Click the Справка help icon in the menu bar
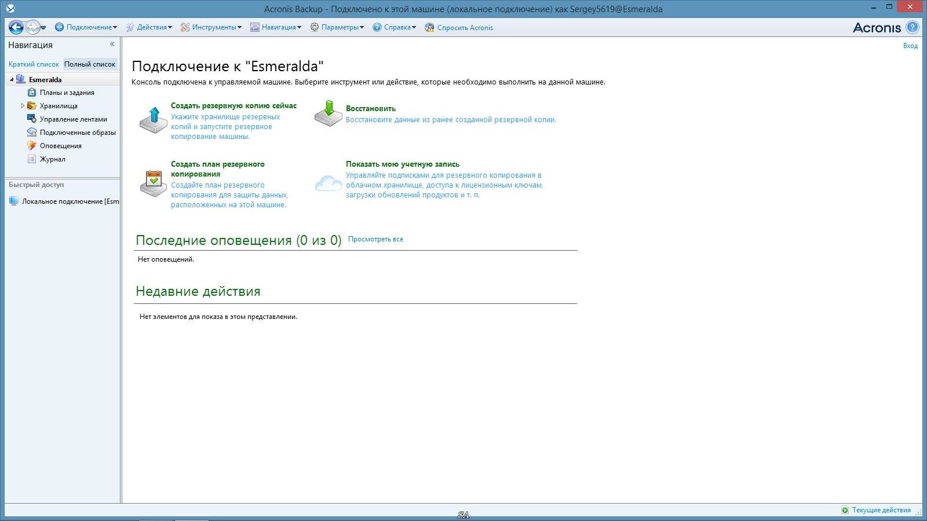927x521 pixels. (377, 27)
